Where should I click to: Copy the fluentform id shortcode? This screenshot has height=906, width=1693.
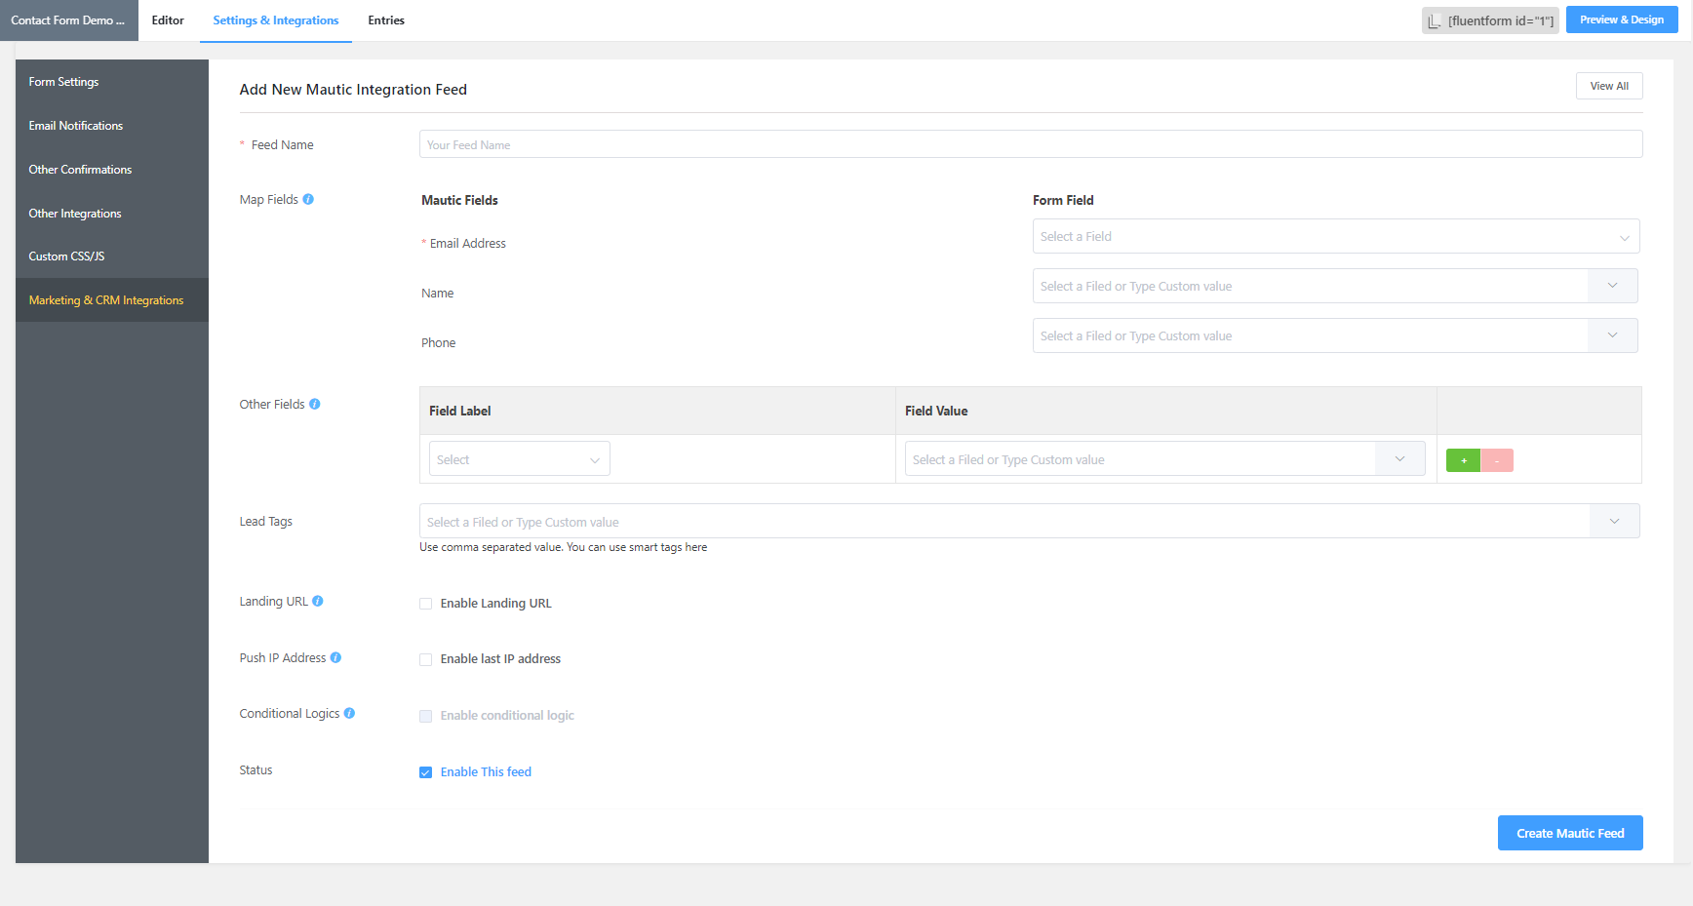pyautogui.click(x=1490, y=20)
